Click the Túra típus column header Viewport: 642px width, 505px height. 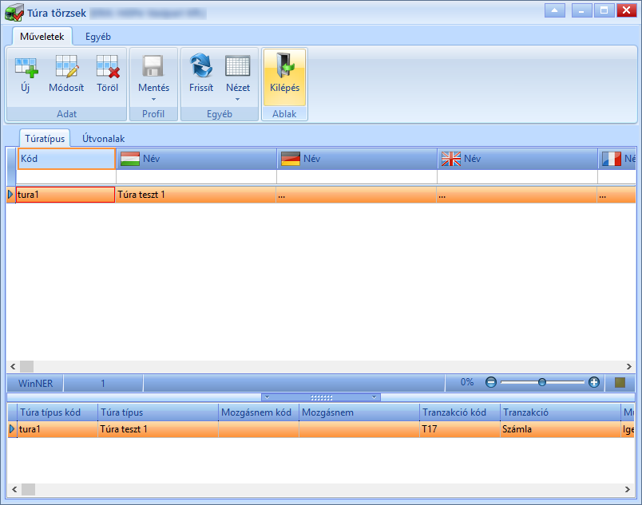point(158,412)
